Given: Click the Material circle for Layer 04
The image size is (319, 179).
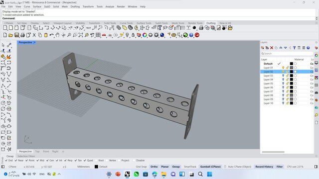Looking at the screenshot, I should [x=295, y=80].
